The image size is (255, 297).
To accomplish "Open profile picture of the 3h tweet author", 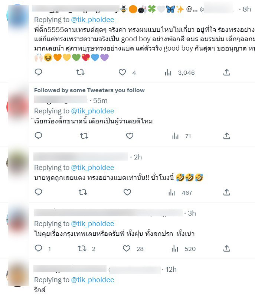I will click(x=17, y=220).
